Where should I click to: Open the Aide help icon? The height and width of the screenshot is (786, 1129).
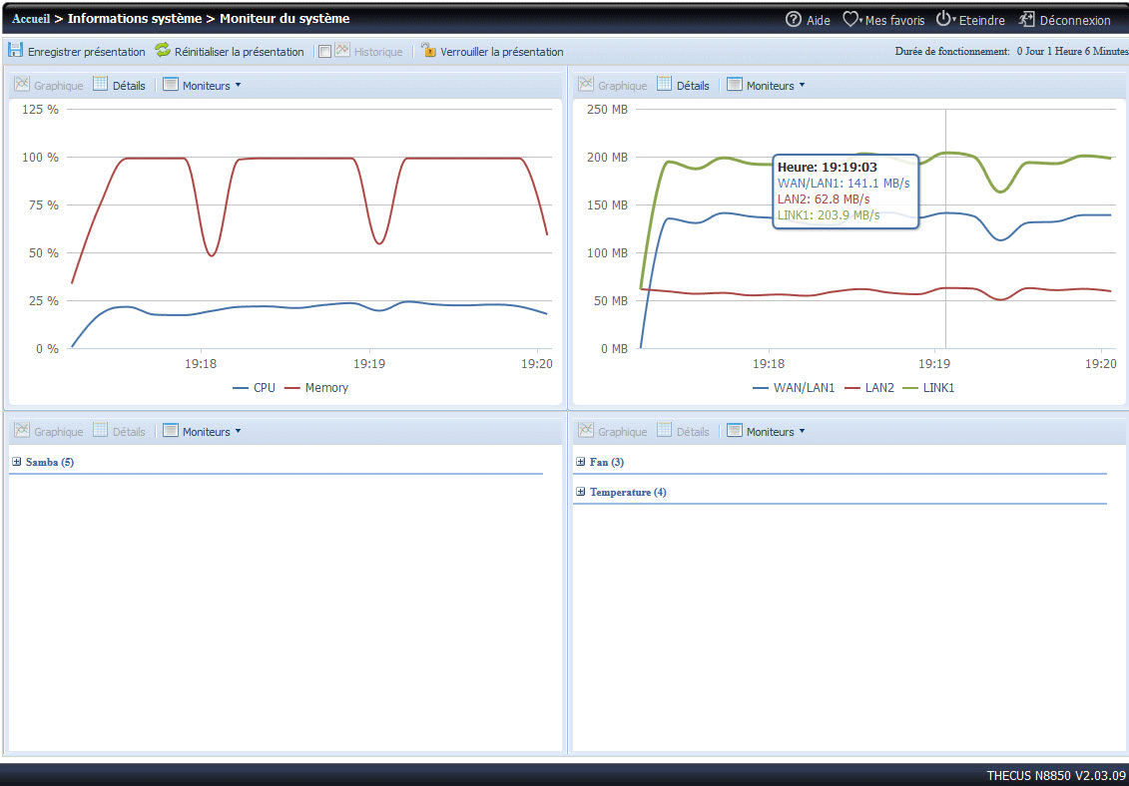794,19
